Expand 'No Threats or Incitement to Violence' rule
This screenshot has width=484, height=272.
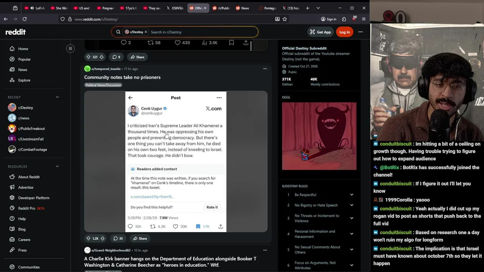[x=352, y=218]
